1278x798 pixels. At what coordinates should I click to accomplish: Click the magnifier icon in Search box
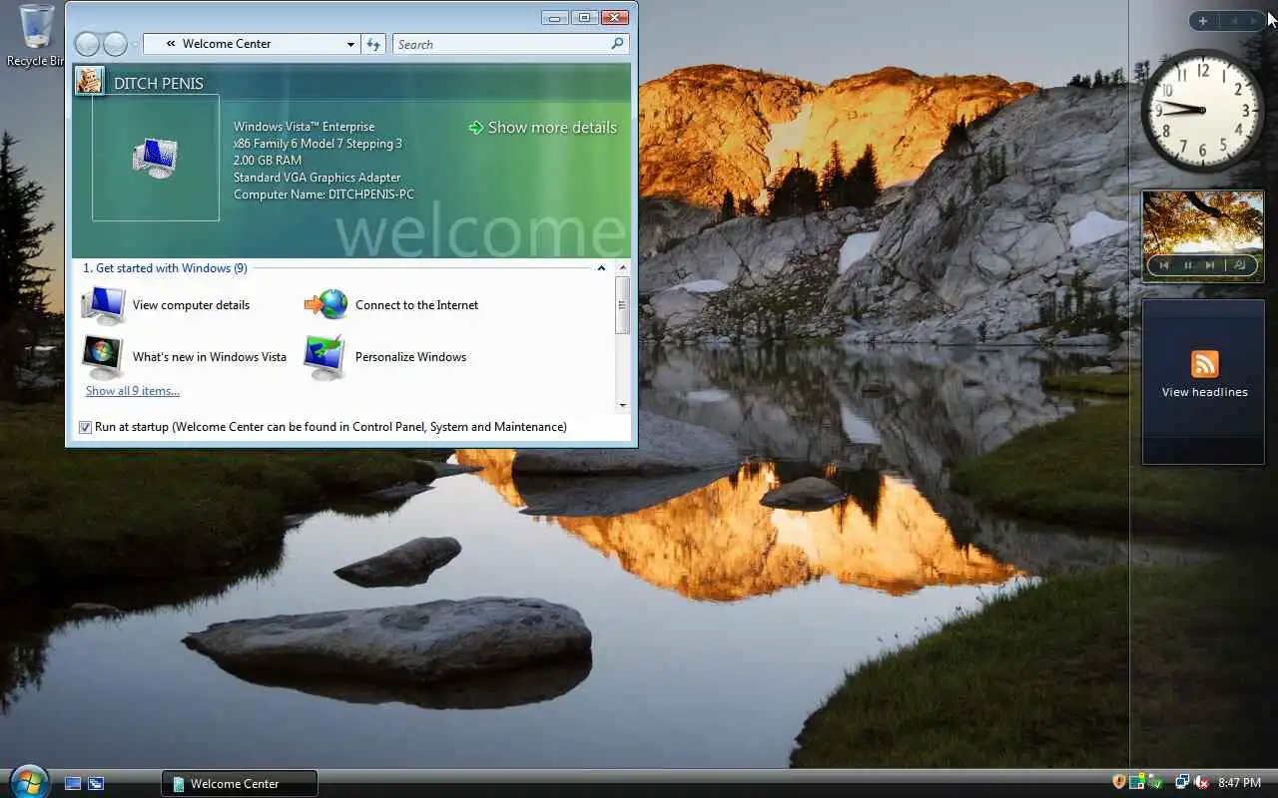click(617, 44)
